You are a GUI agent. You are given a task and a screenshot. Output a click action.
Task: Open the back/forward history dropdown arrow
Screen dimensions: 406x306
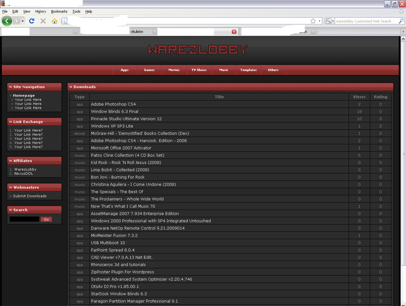coord(23,21)
